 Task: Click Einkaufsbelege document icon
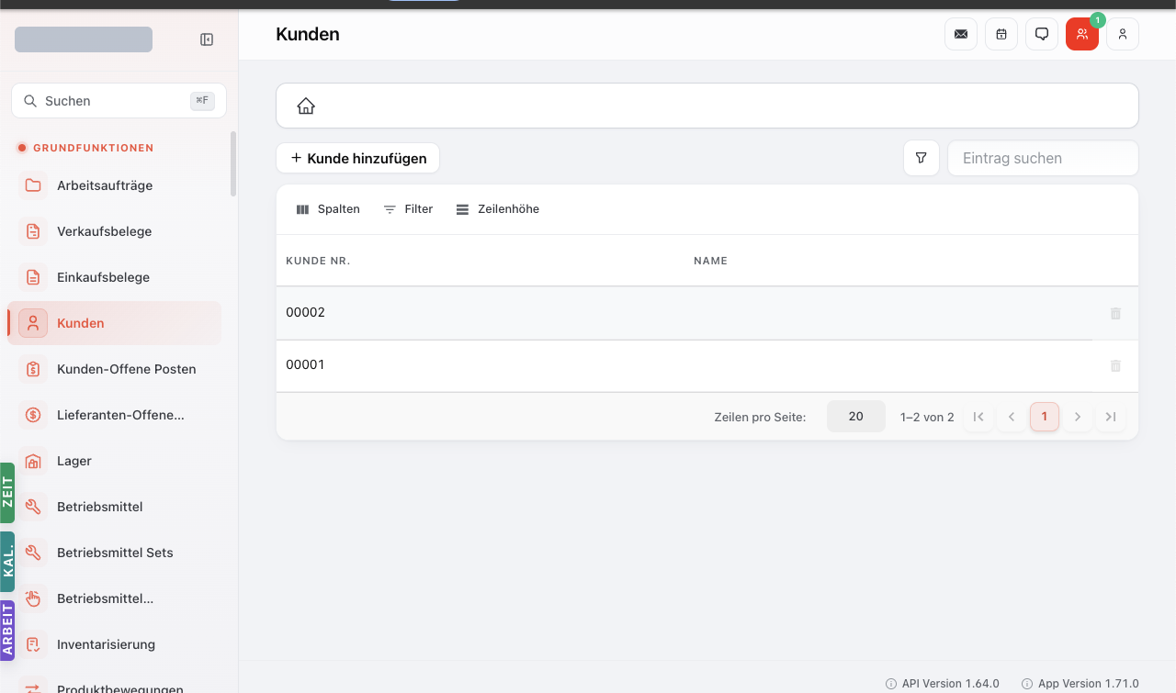(33, 277)
